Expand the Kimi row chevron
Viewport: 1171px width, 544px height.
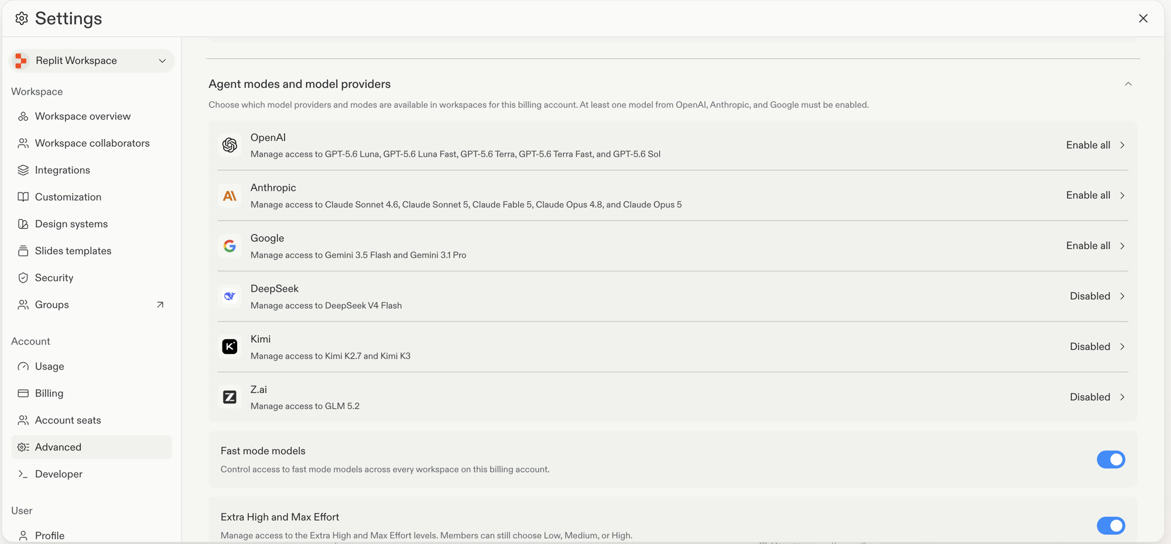coord(1122,347)
